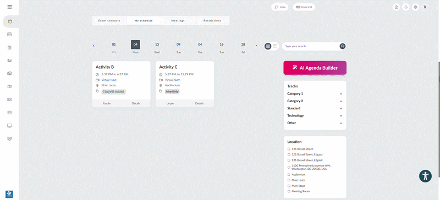
Task: Open the News feed button
Action: pos(304,7)
